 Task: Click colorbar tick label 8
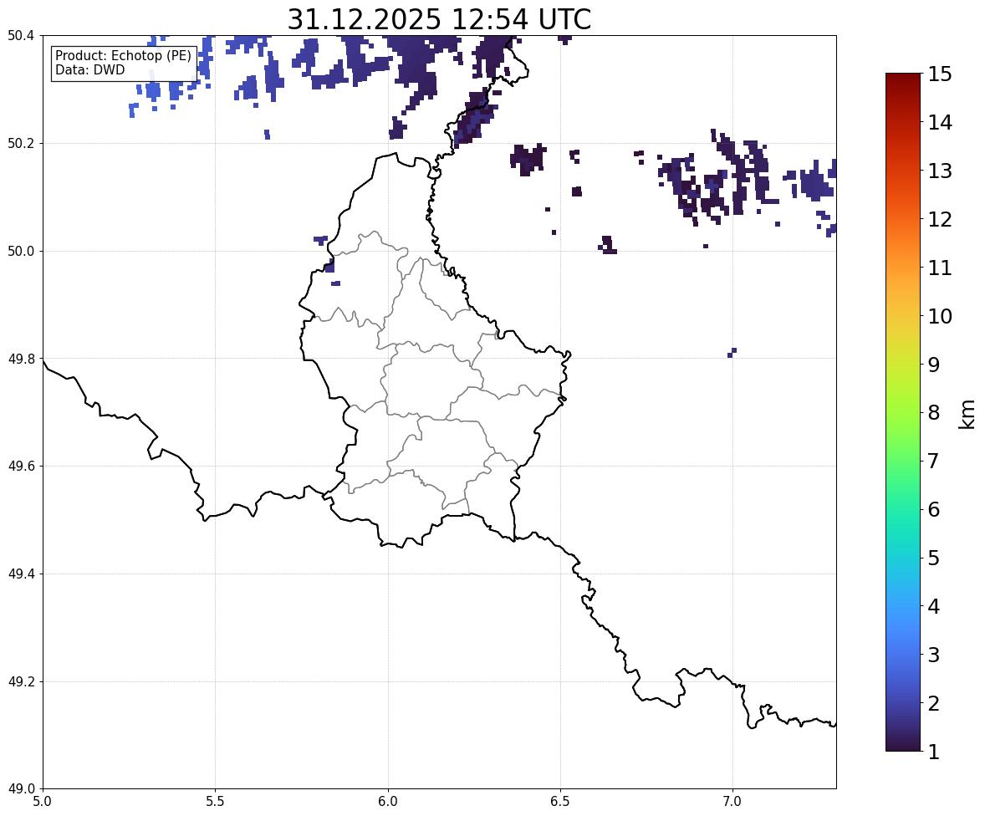pyautogui.click(x=934, y=413)
